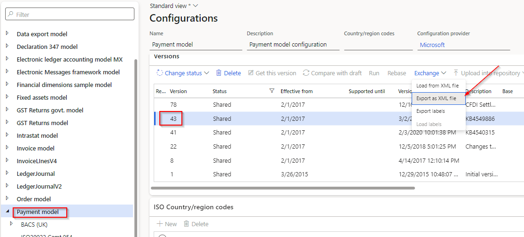Screen dimensions: 524x237
Task: Click the Supported until column header
Action: [x=367, y=91]
